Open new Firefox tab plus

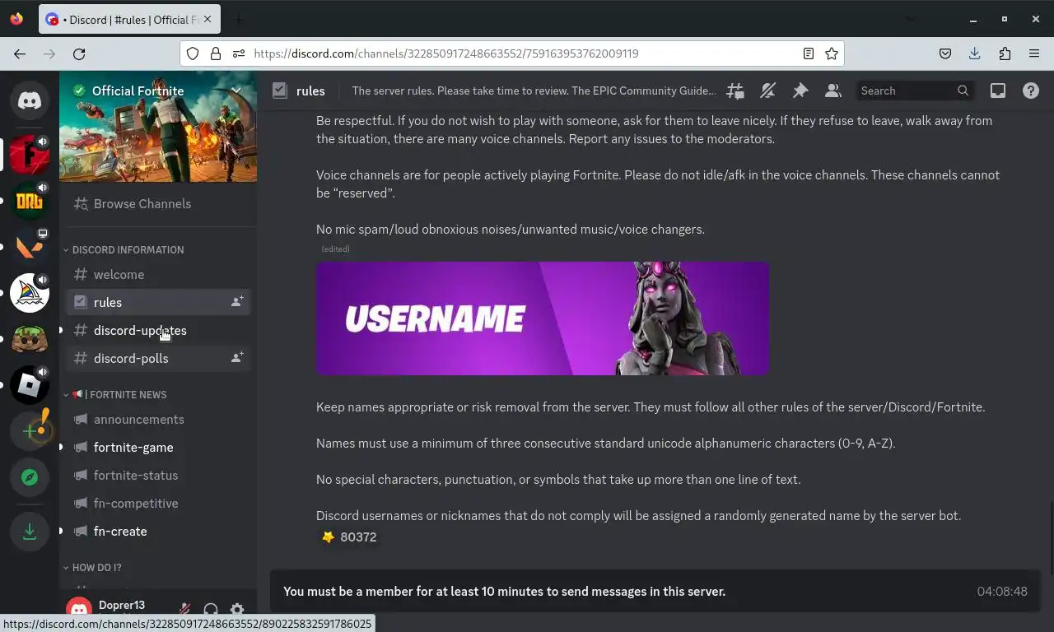tap(239, 20)
